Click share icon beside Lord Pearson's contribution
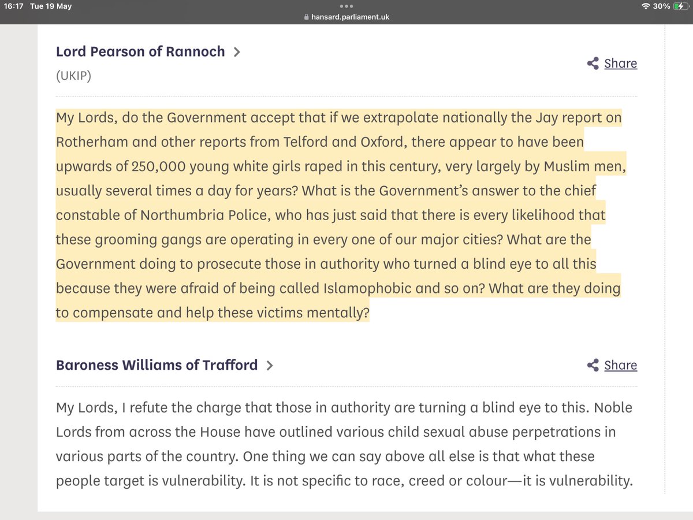The height and width of the screenshot is (520, 693). 593,64
